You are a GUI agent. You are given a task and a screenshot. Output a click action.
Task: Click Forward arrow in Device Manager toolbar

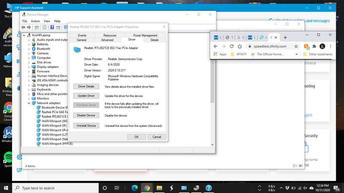point(29,27)
